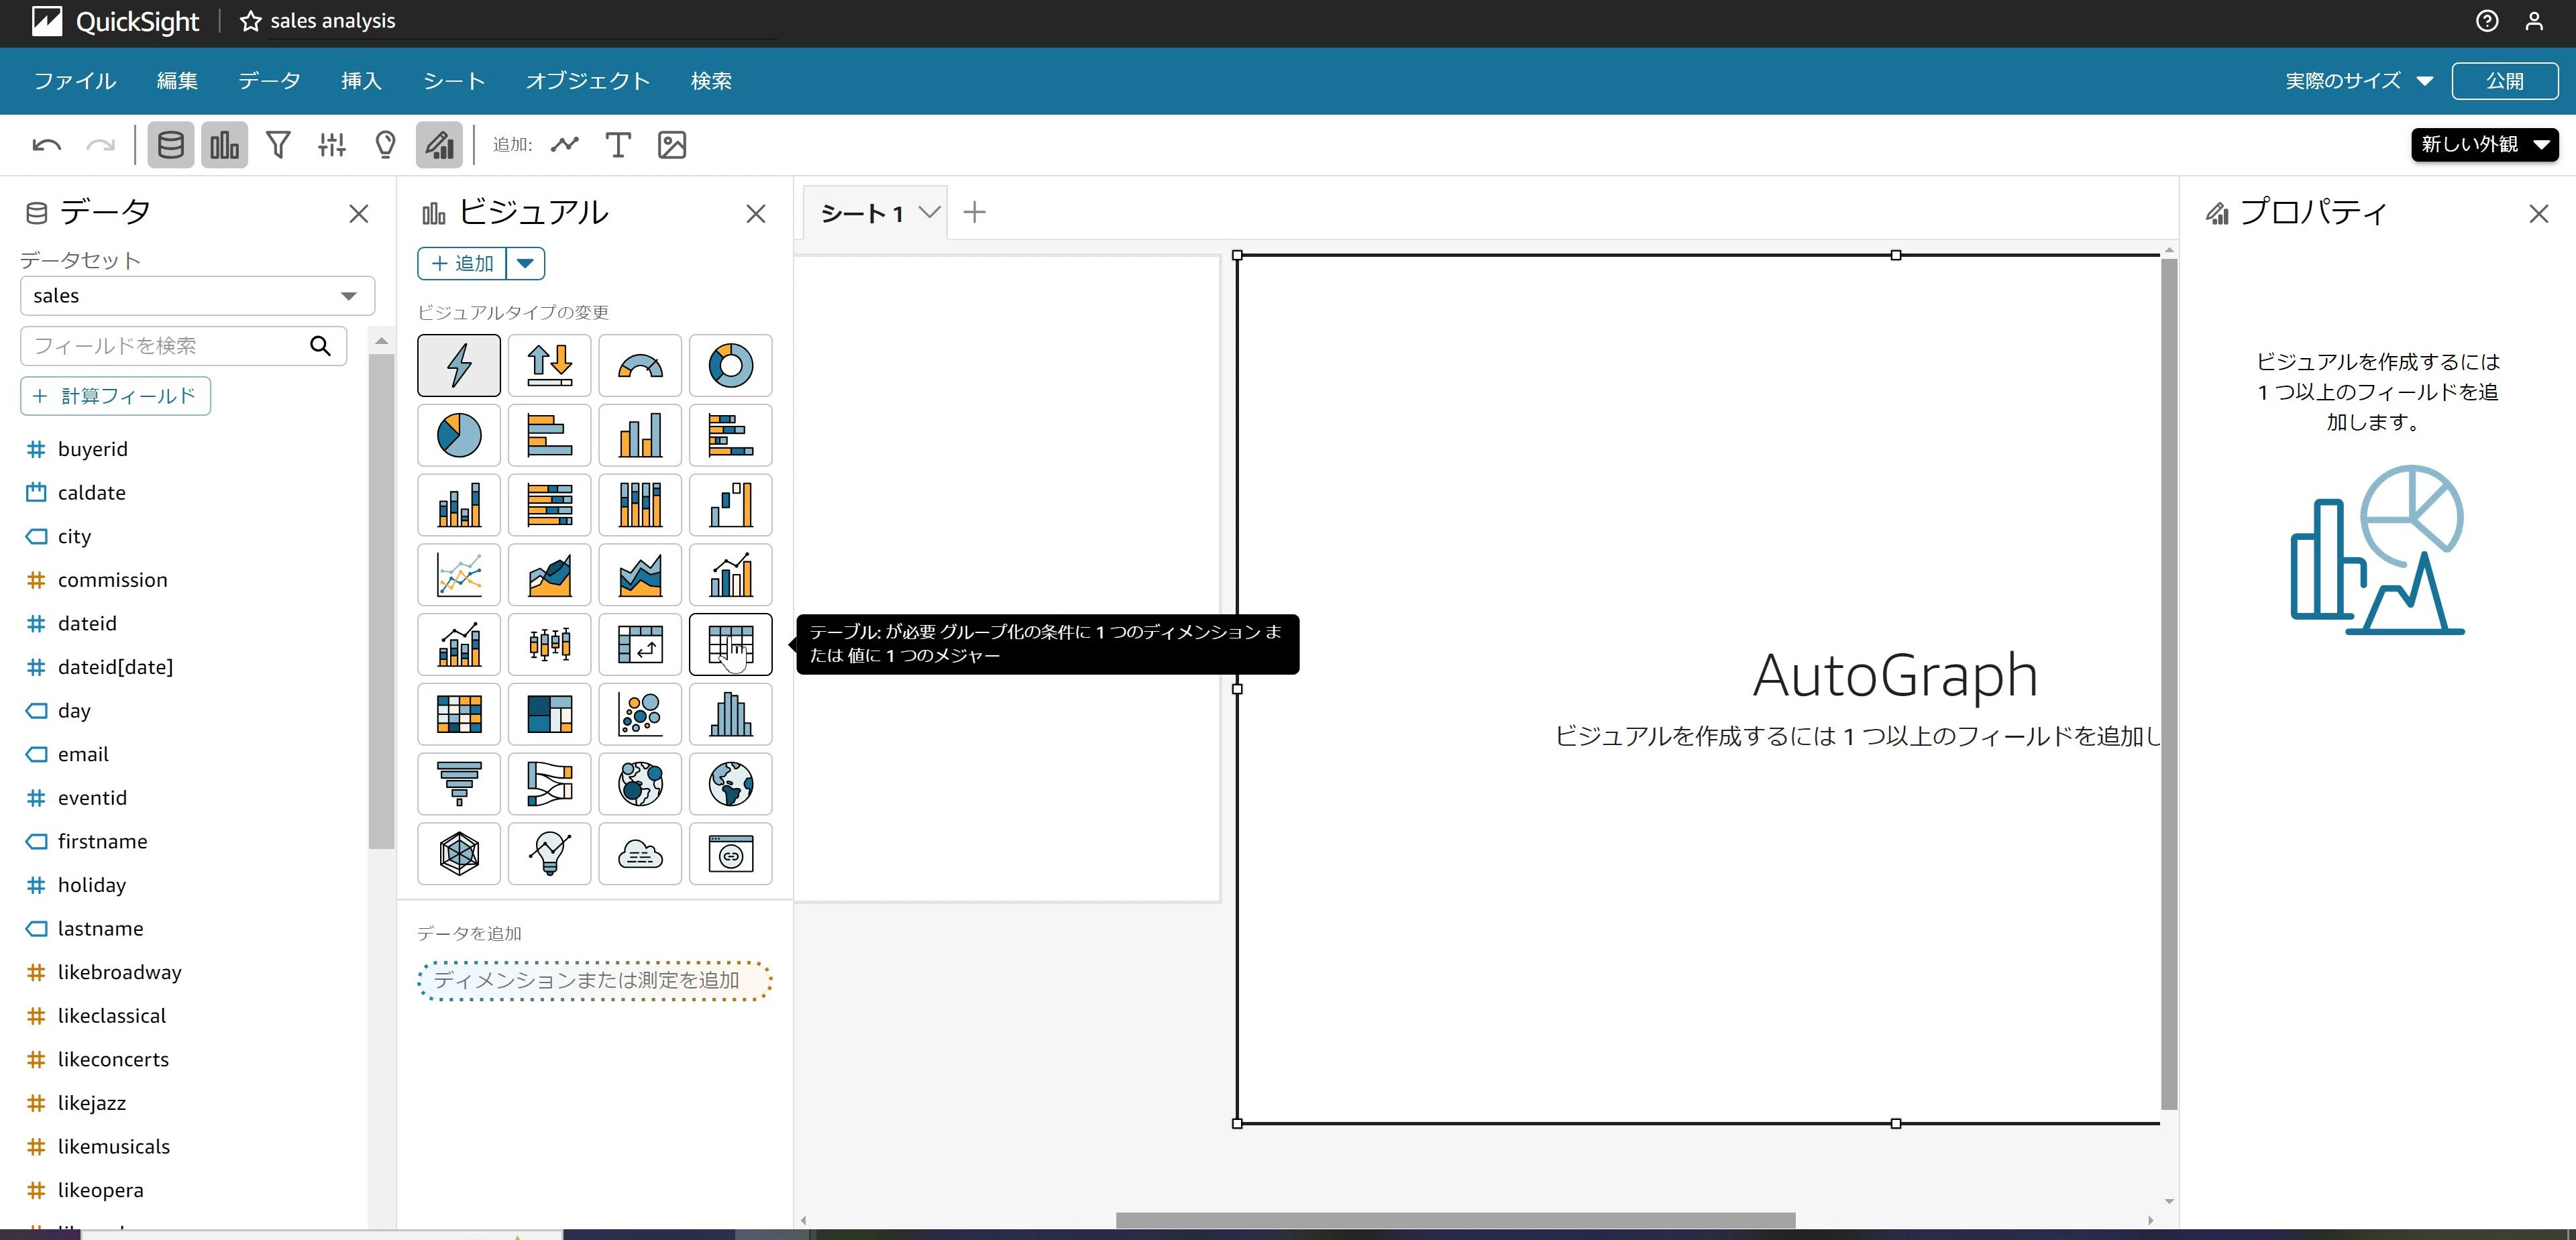2576x1240 pixels.
Task: Toggle the data panel toolbar button
Action: point(171,145)
